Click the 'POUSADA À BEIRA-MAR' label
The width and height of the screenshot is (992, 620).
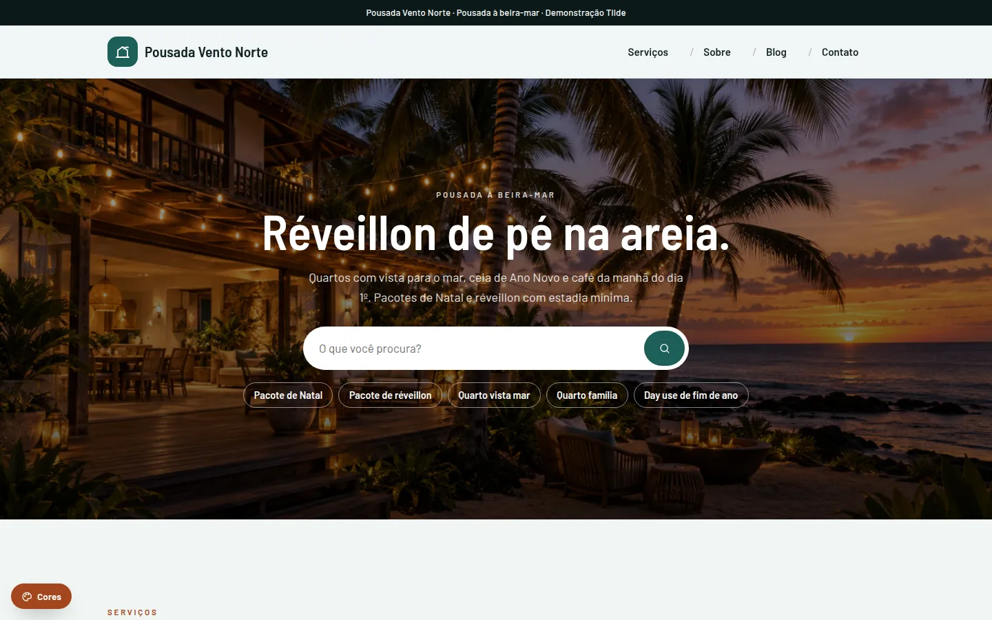[x=496, y=195]
